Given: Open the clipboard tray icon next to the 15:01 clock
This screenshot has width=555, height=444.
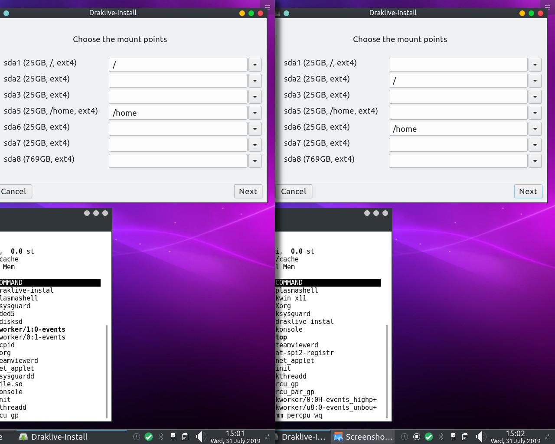Looking at the screenshot, I should click(185, 437).
